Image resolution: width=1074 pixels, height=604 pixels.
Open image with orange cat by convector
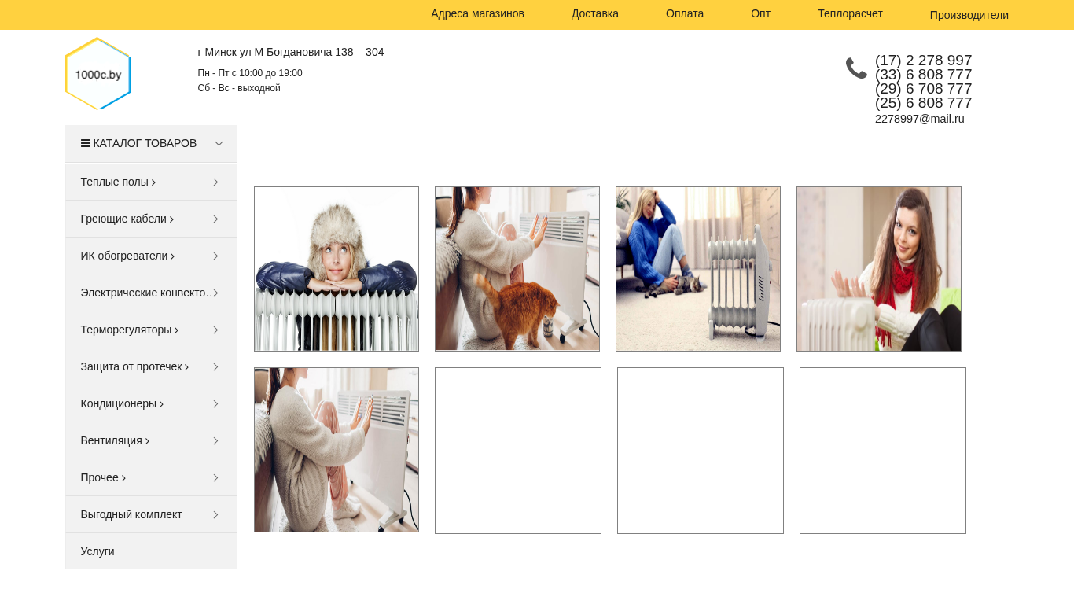pyautogui.click(x=517, y=269)
